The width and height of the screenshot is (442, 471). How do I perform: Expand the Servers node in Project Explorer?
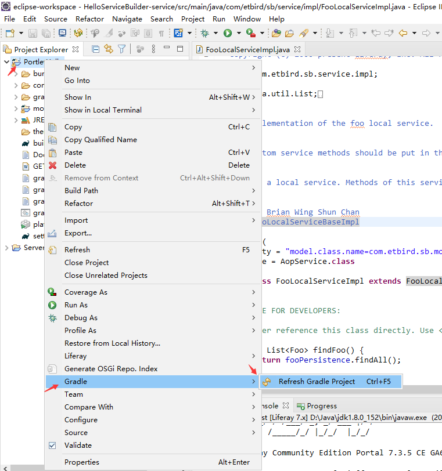click(x=6, y=248)
